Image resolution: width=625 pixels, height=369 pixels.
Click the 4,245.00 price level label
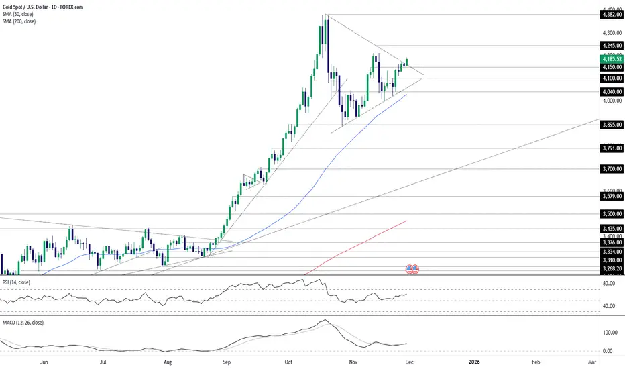click(x=612, y=46)
